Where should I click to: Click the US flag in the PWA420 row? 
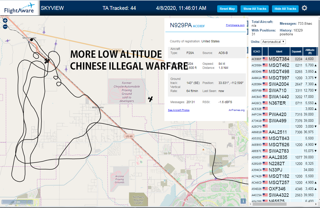pyautogui.click(x=265, y=114)
